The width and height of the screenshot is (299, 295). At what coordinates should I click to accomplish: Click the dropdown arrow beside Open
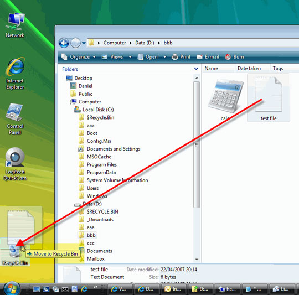[165, 57]
